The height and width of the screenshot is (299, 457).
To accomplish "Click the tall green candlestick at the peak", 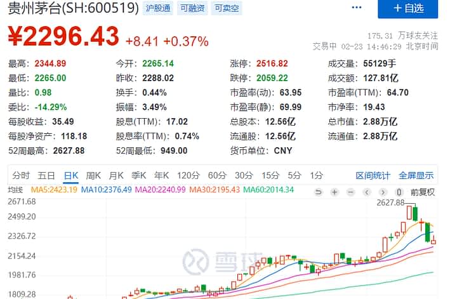I will [415, 213].
